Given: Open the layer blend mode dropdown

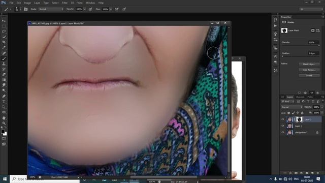Looking at the screenshot, I should [291, 107].
